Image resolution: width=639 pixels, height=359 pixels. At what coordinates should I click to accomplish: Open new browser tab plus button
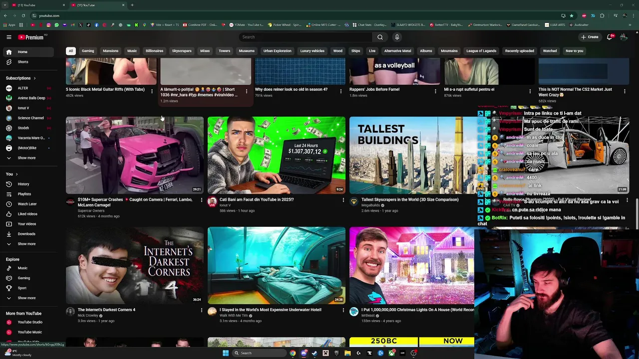click(x=132, y=5)
